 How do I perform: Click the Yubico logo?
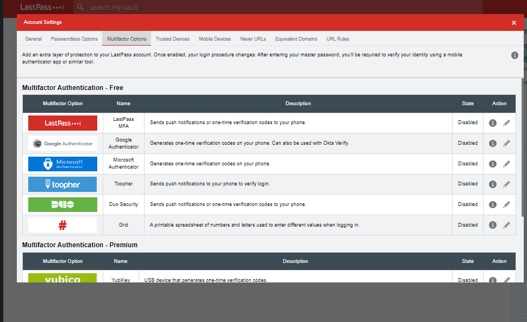pyautogui.click(x=62, y=278)
